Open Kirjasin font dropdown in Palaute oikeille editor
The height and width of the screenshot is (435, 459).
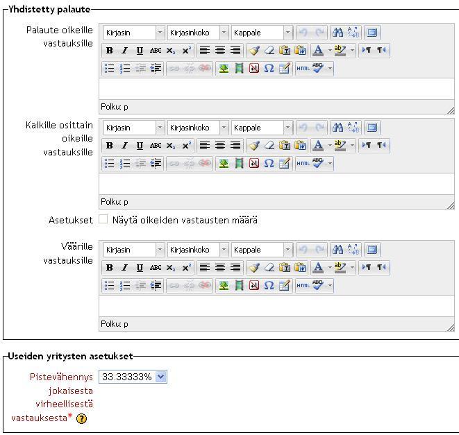coord(134,33)
